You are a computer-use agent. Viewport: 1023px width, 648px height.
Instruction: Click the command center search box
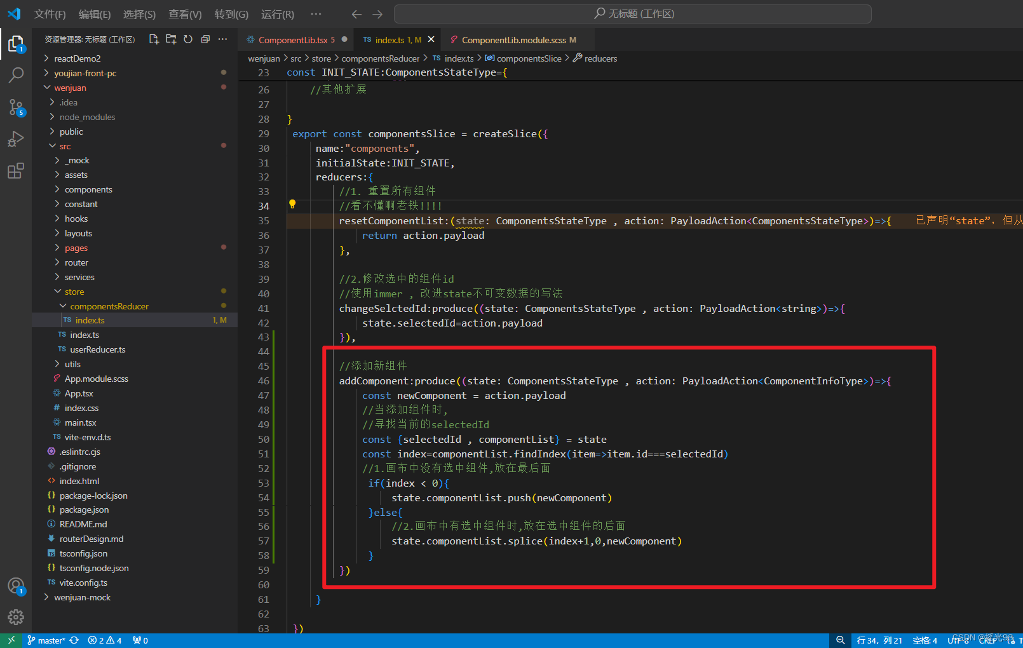click(x=632, y=14)
